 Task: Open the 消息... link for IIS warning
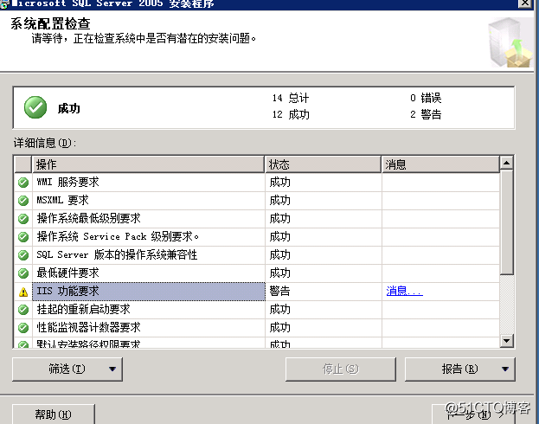[x=404, y=292]
